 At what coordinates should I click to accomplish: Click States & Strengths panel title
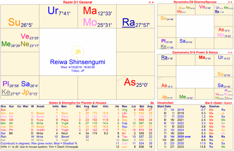coord(78,103)
